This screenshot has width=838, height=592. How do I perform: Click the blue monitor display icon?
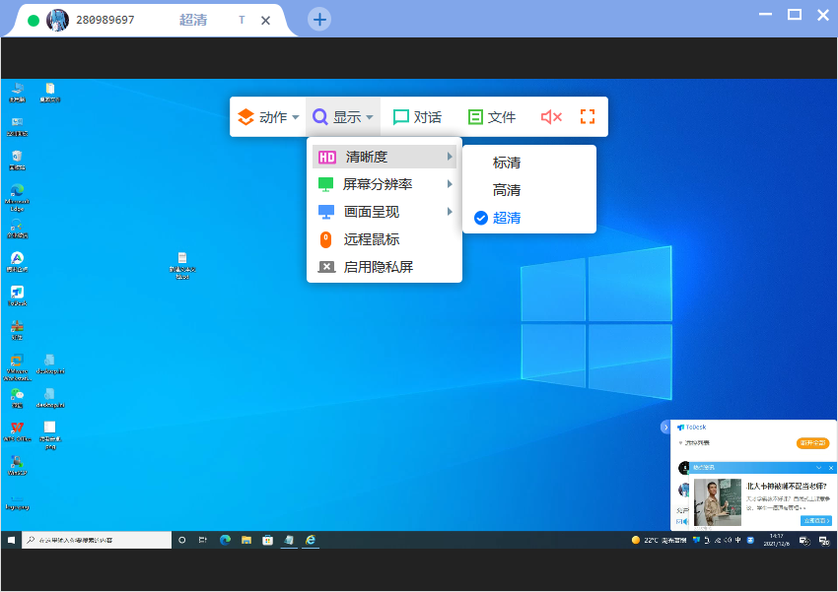[x=326, y=212]
